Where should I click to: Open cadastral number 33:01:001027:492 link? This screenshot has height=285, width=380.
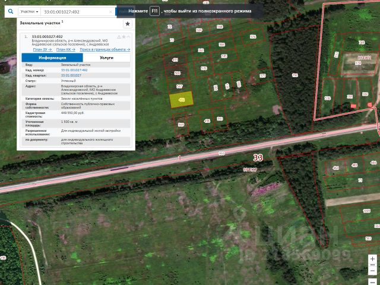click(74, 70)
